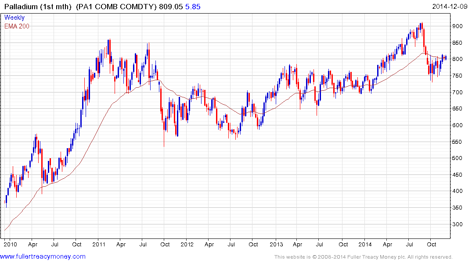
Task: Click the 2014 year label on the time axis
Action: coord(365,244)
